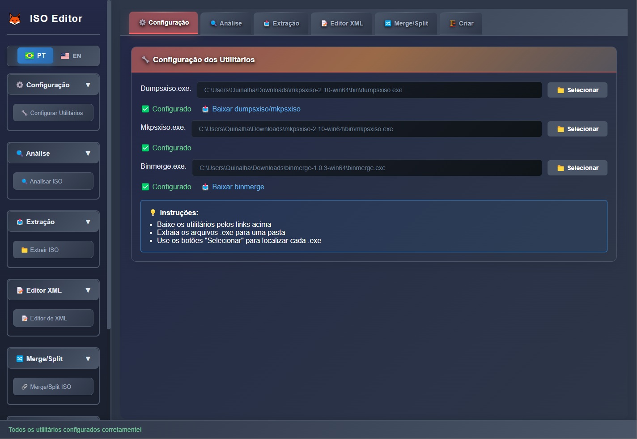The height and width of the screenshot is (439, 637).
Task: Switch language to PT
Action: coord(35,55)
